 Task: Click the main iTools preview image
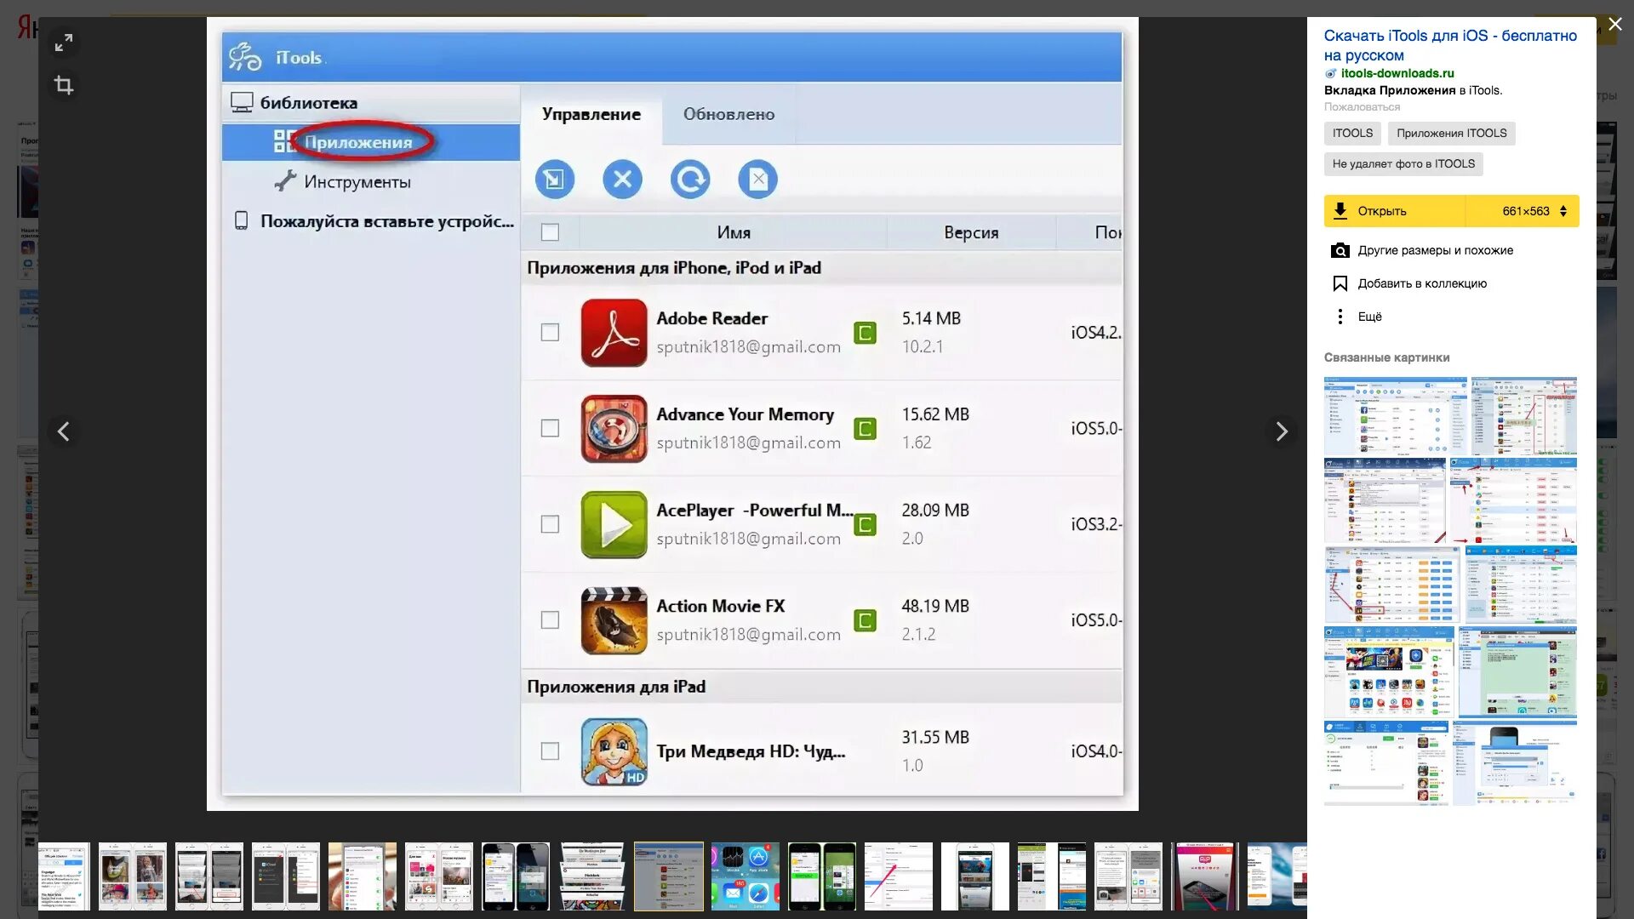[x=672, y=414]
